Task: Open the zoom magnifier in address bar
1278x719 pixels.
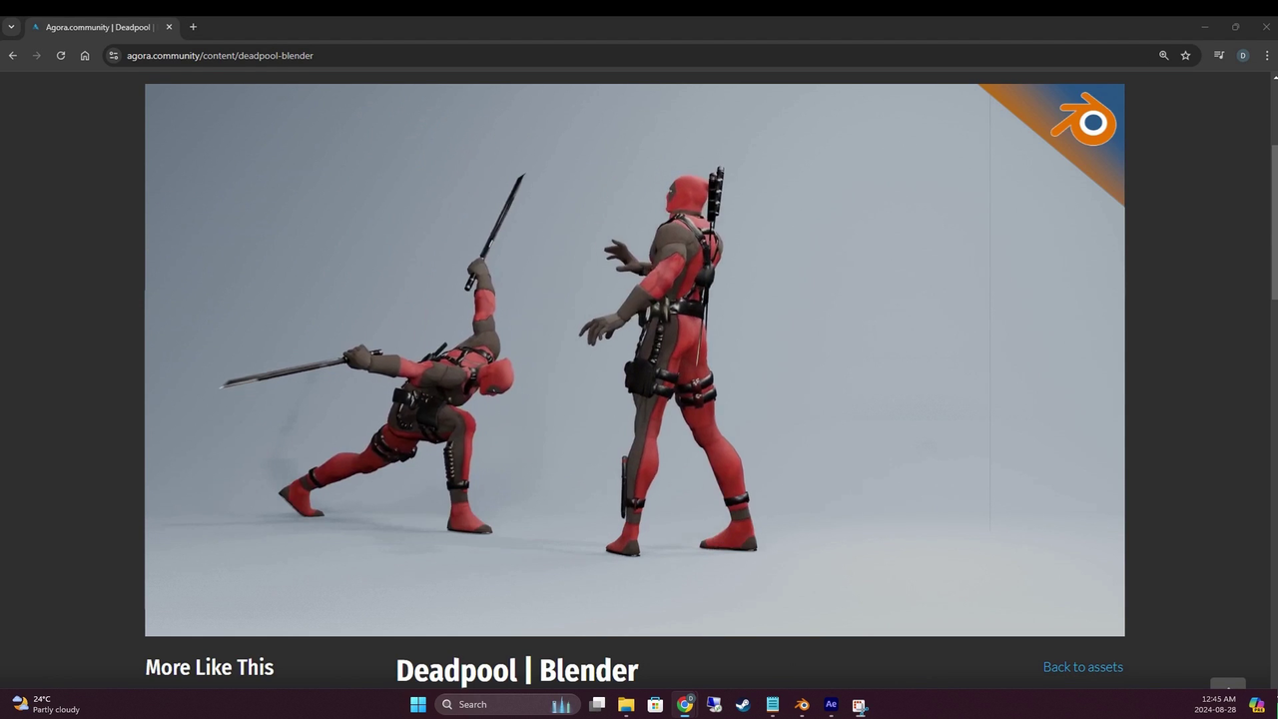Action: coord(1163,56)
